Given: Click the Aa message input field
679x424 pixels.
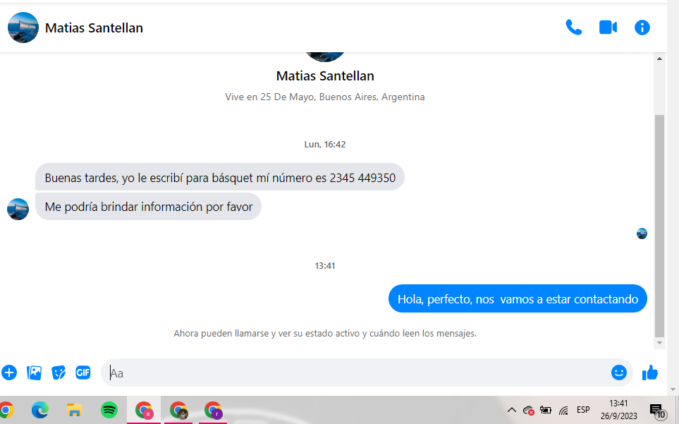Looking at the screenshot, I should pyautogui.click(x=355, y=372).
